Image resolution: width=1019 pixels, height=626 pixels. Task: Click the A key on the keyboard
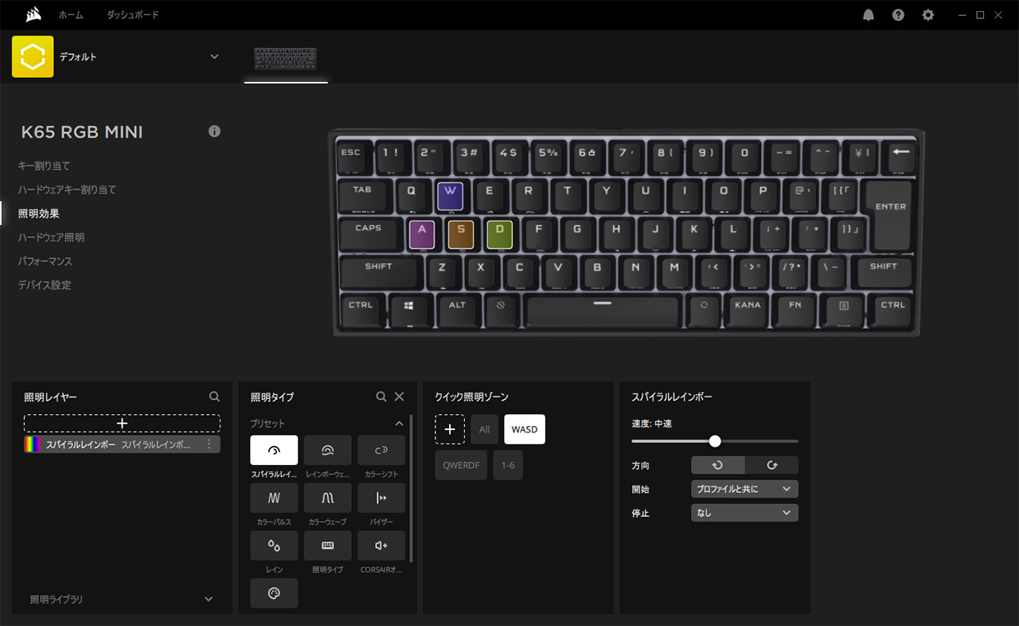pyautogui.click(x=421, y=233)
